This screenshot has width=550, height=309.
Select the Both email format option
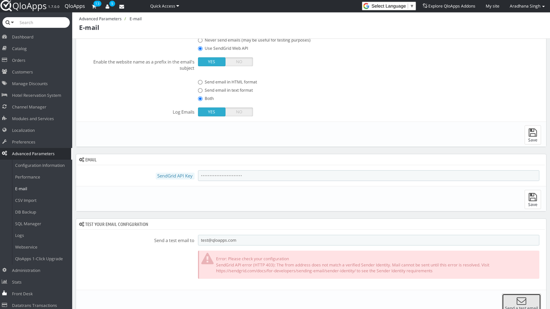pos(200,99)
